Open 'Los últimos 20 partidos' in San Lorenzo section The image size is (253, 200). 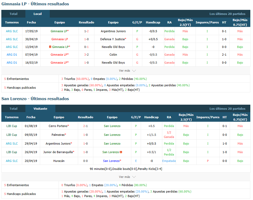pyautogui.click(x=227, y=109)
